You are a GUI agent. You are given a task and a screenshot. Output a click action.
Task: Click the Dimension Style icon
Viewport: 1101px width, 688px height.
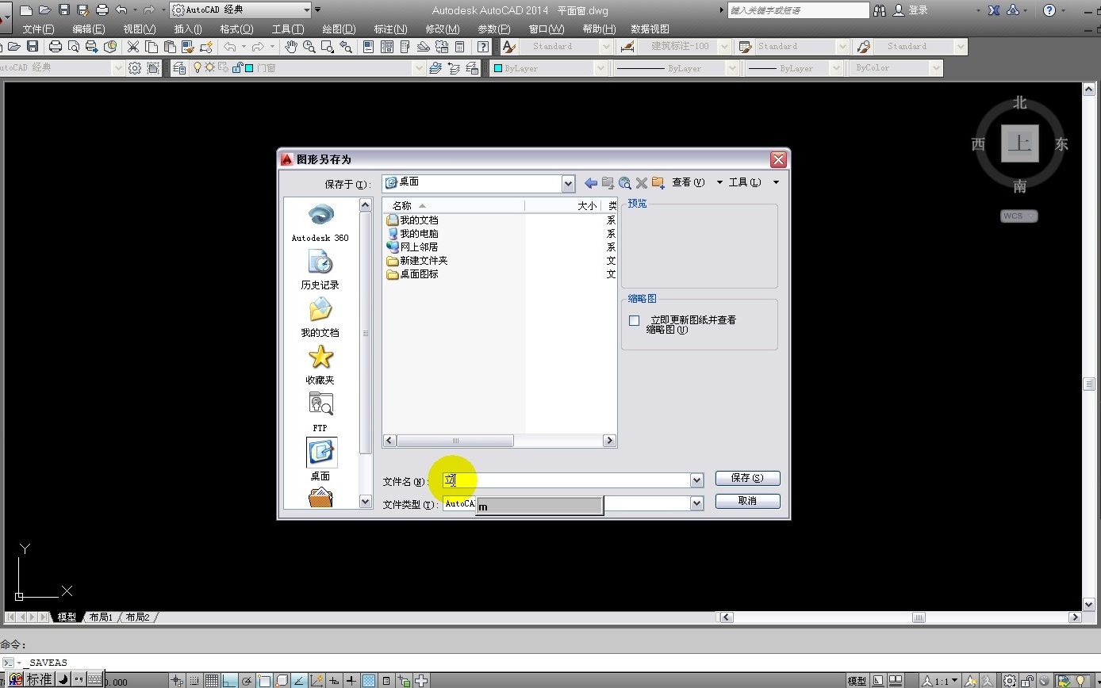(627, 47)
